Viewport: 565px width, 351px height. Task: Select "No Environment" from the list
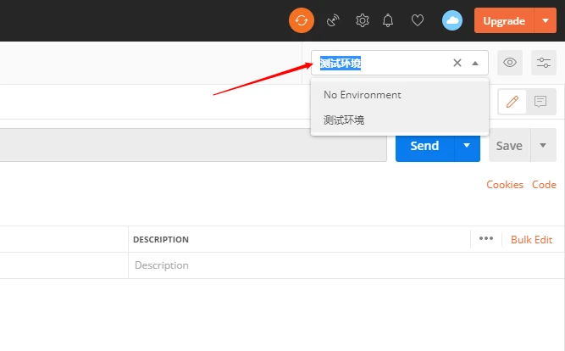[x=363, y=95]
